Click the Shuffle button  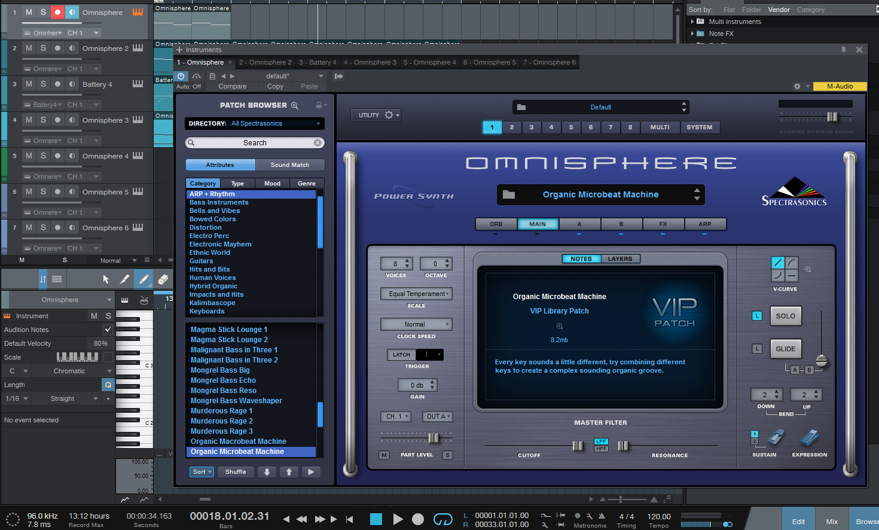click(x=236, y=472)
